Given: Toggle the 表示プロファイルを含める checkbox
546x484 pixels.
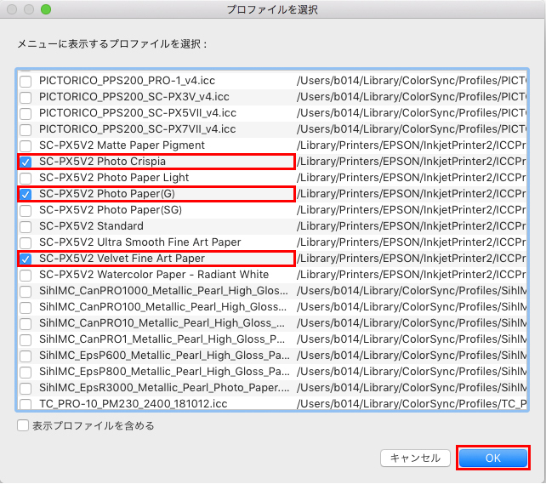Looking at the screenshot, I should tap(23, 425).
